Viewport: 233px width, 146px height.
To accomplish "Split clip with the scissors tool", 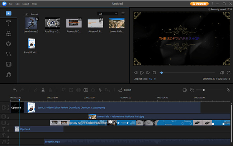I will (43, 90).
